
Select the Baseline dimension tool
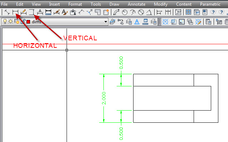(159, 12)
